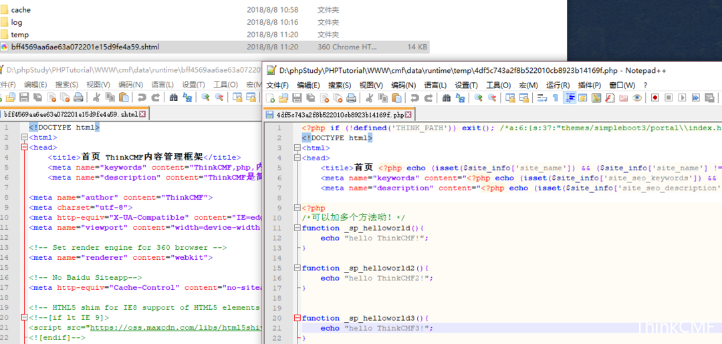This screenshot has height=344, width=722.
Task: Click Stop Recording square in php window
Action: pyautogui.click(x=668, y=98)
